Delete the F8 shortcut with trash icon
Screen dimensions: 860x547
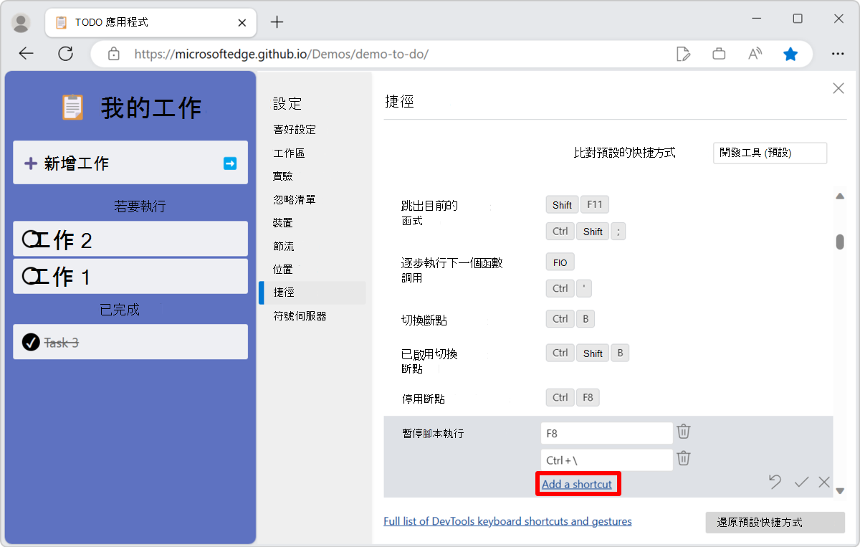684,432
